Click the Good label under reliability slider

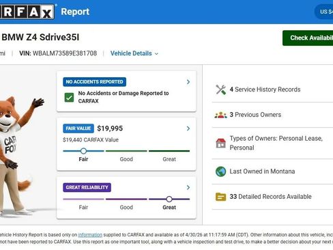coord(126,208)
